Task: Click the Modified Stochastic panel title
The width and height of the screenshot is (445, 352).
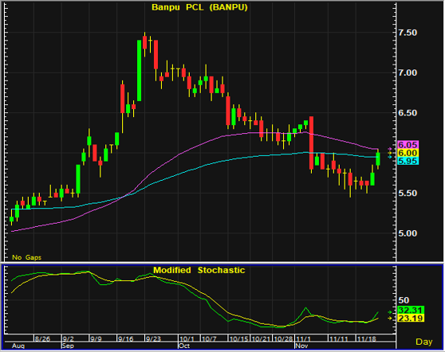Action: (199, 270)
